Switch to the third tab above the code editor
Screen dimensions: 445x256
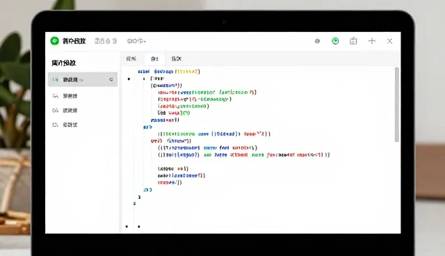click(x=176, y=58)
